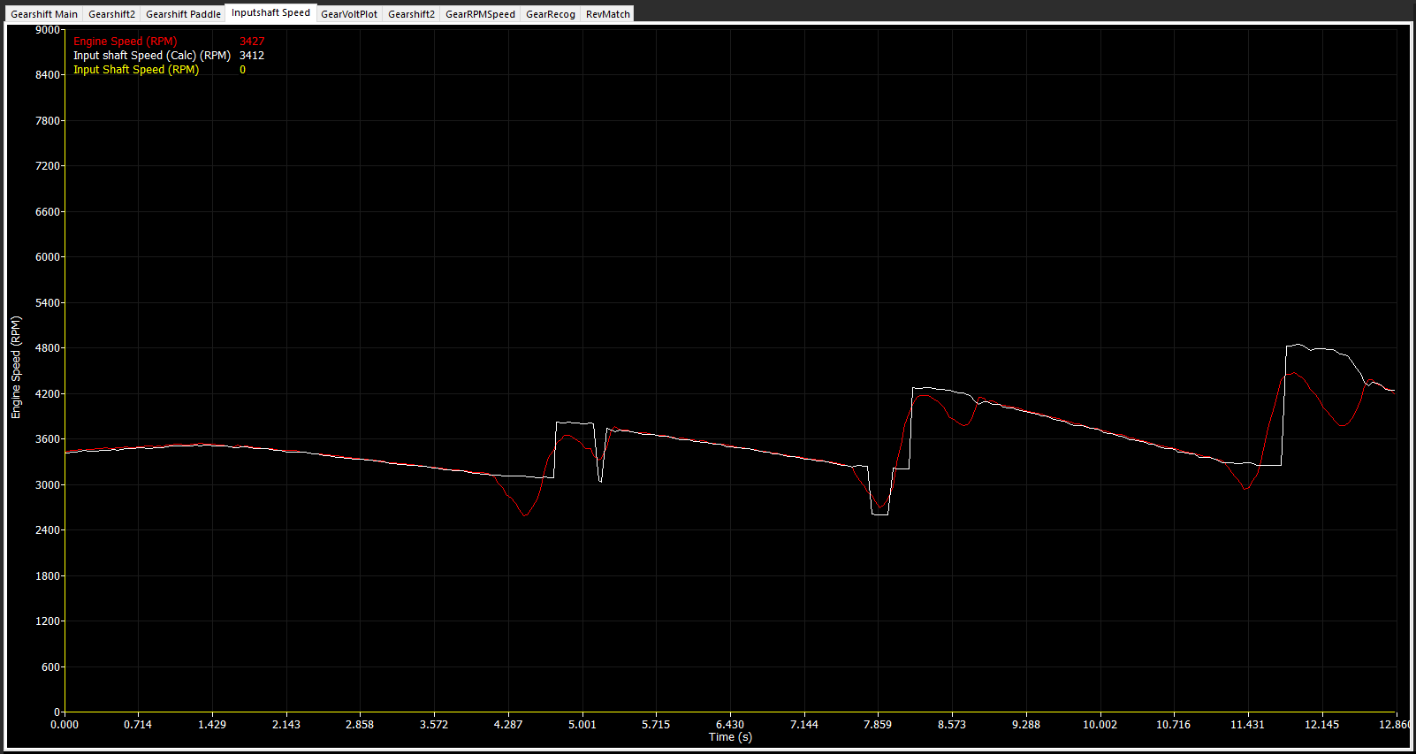Open the GearRecog tab
Screen dimensions: 1416x754
point(550,14)
